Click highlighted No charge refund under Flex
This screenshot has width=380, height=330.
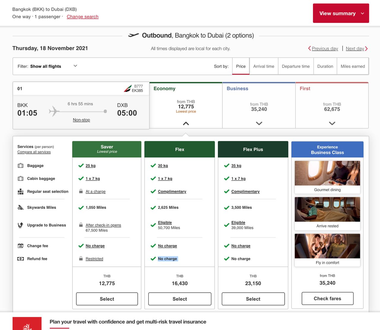(167, 259)
